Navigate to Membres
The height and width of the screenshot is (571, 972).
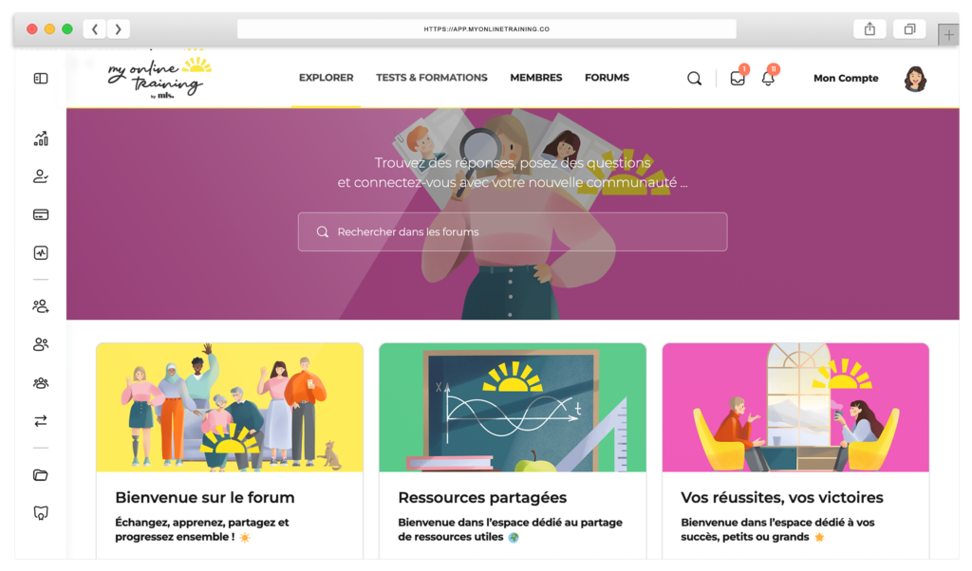click(536, 78)
